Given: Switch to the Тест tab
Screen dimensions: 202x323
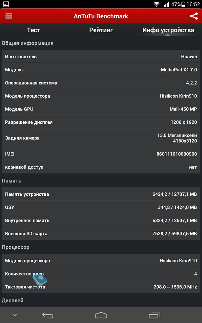Looking at the screenshot, I should point(34,30).
